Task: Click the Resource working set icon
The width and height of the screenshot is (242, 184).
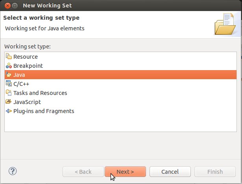Action: pyautogui.click(x=9, y=56)
